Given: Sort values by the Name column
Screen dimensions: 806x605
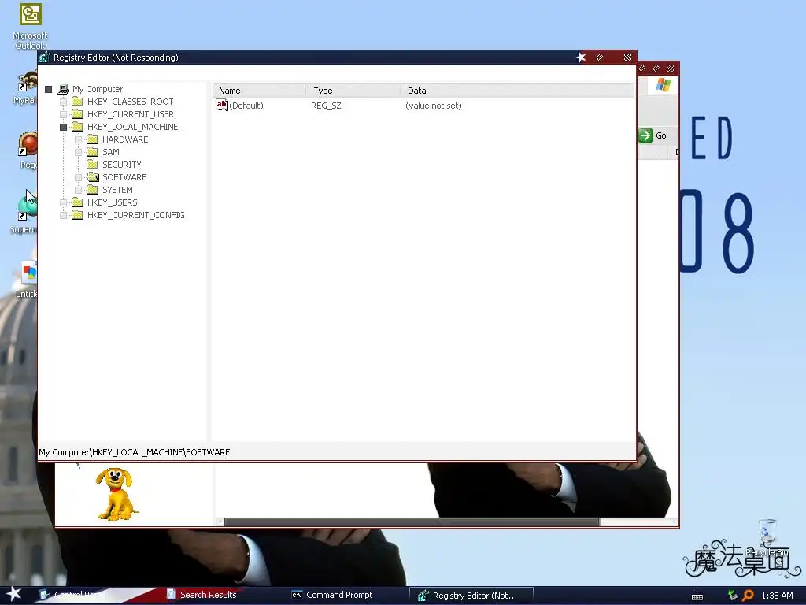Looking at the screenshot, I should click(260, 91).
